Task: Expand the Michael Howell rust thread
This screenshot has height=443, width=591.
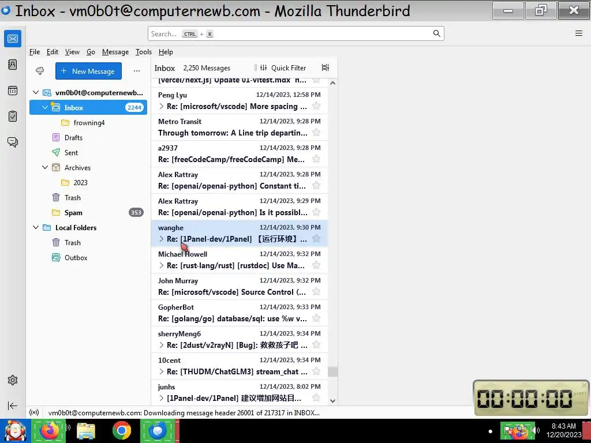Action: [x=162, y=265]
